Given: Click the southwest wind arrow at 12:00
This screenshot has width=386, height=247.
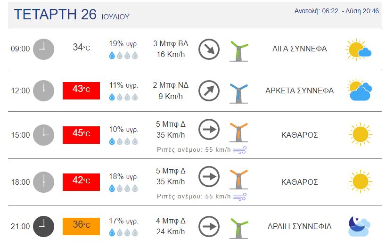Looking at the screenshot, I should tap(208, 91).
